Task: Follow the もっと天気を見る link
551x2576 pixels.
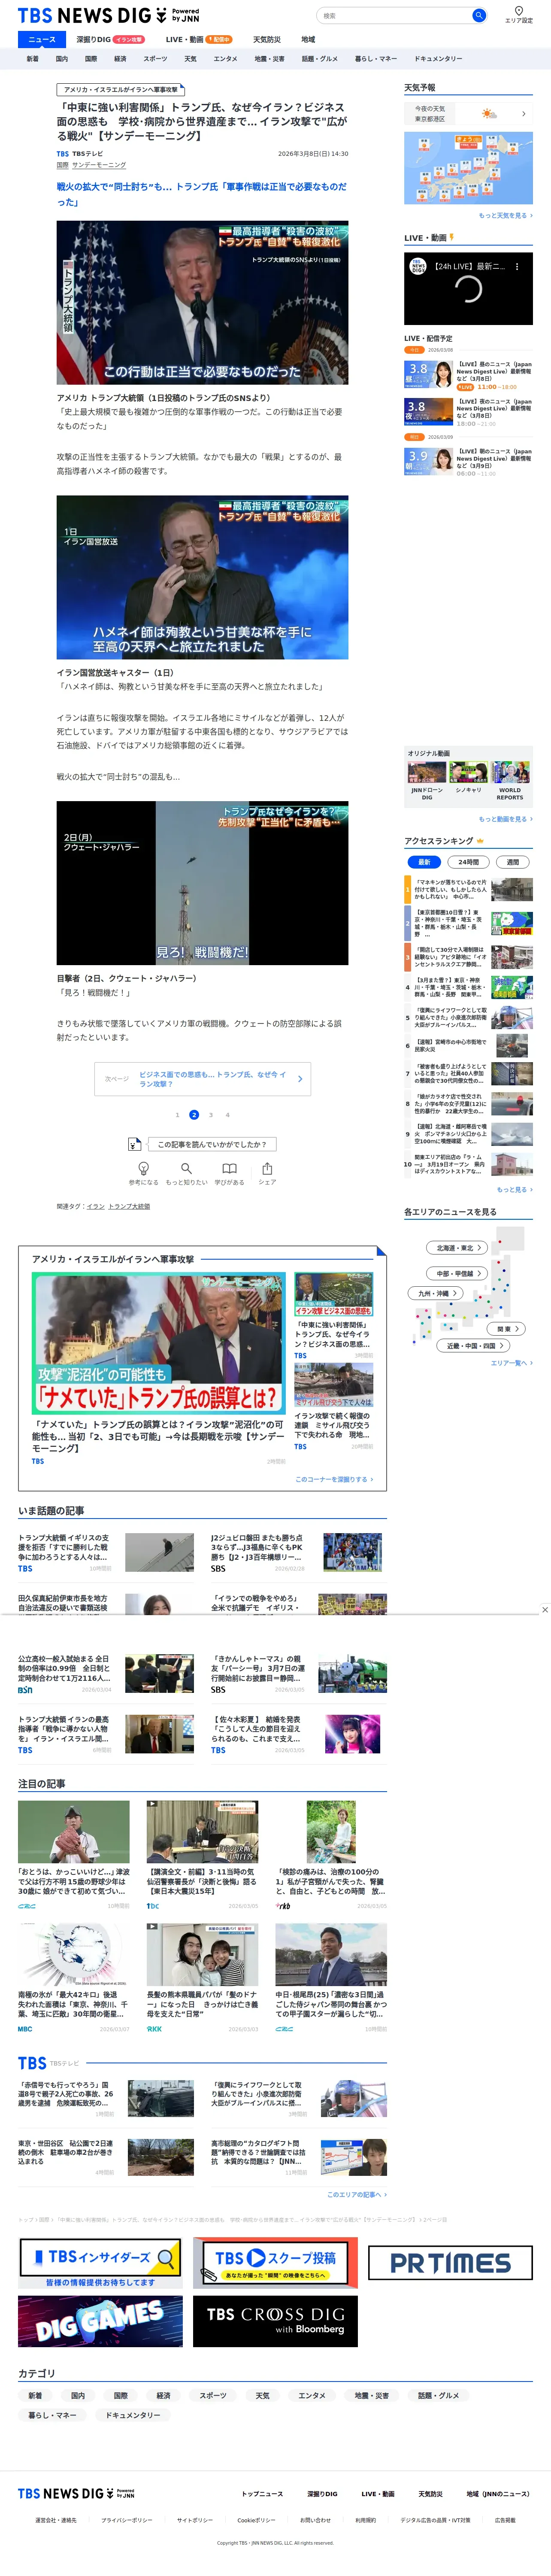Action: (x=505, y=215)
